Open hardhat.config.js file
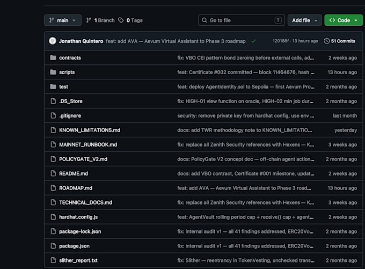The image size is (365, 269). (x=78, y=217)
